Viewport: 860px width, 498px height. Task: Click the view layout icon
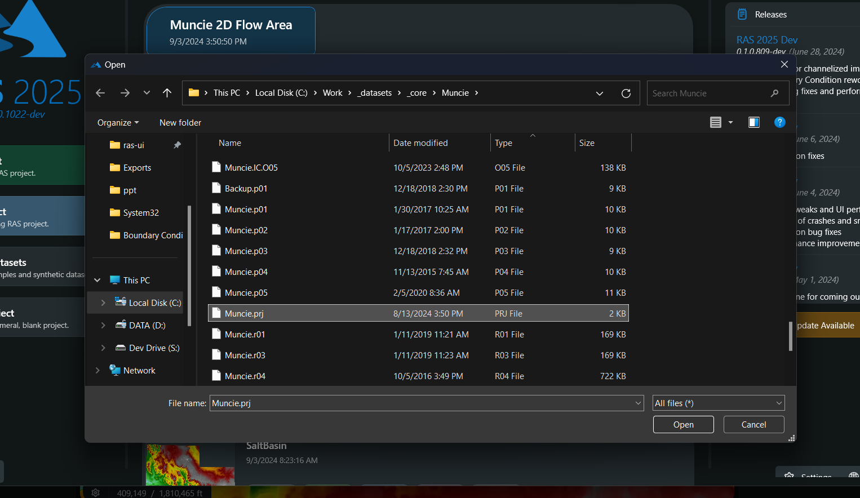pos(716,122)
